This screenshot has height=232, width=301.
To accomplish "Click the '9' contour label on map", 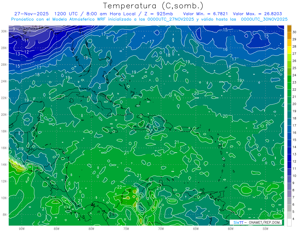I will 14,29.
